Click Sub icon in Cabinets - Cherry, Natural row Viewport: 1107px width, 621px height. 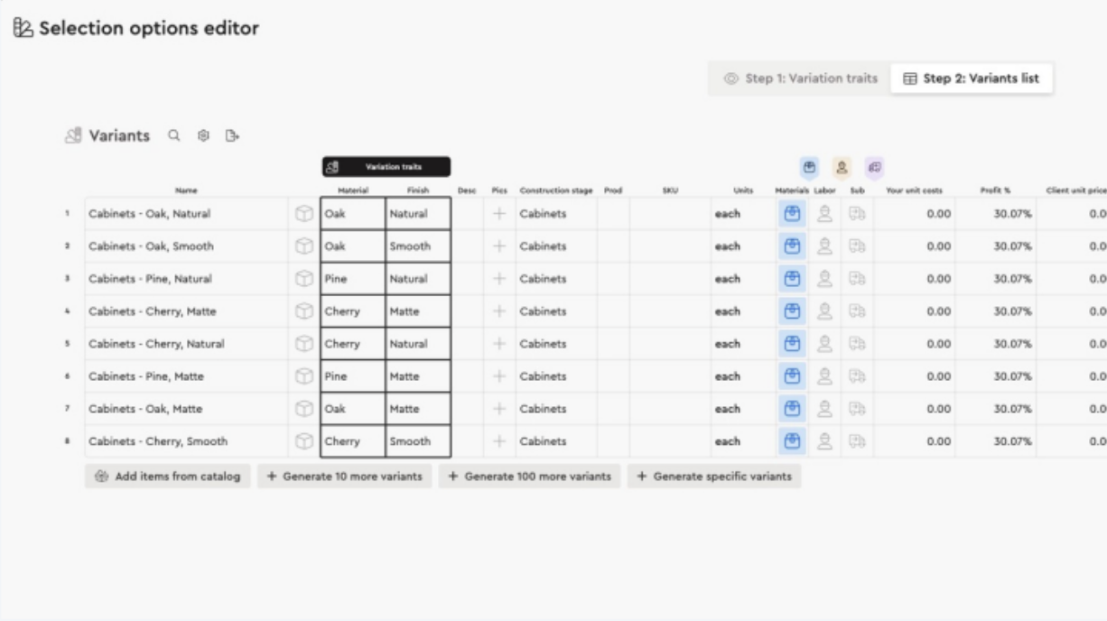857,344
